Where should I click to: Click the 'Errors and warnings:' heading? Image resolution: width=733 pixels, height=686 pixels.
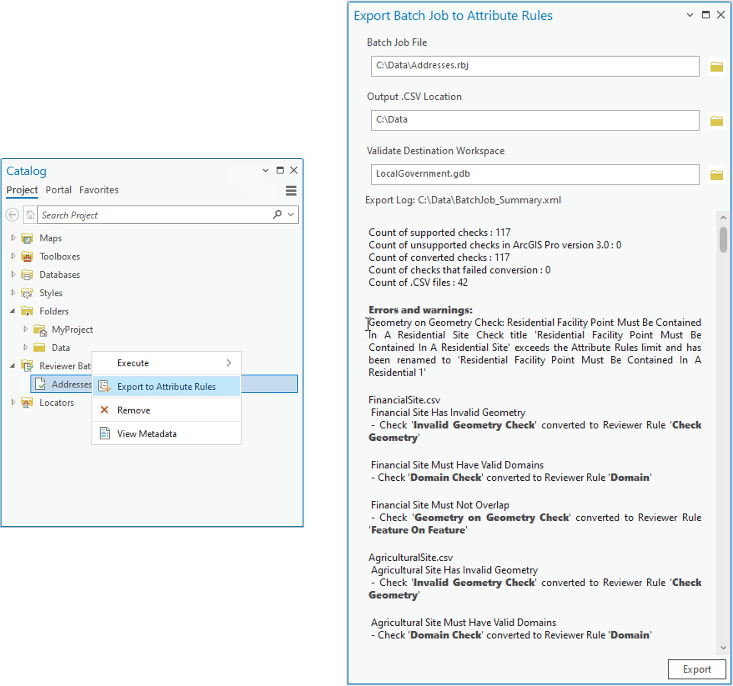(420, 310)
